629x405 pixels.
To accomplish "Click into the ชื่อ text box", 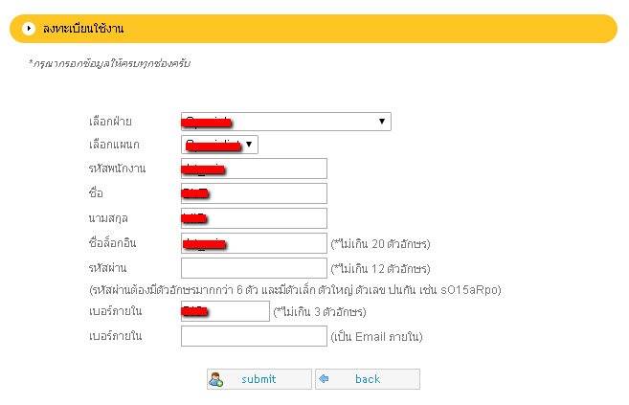I will coord(254,194).
